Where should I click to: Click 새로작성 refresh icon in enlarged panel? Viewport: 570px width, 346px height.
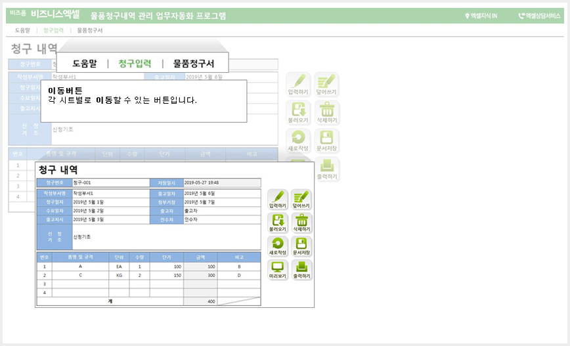point(278,246)
